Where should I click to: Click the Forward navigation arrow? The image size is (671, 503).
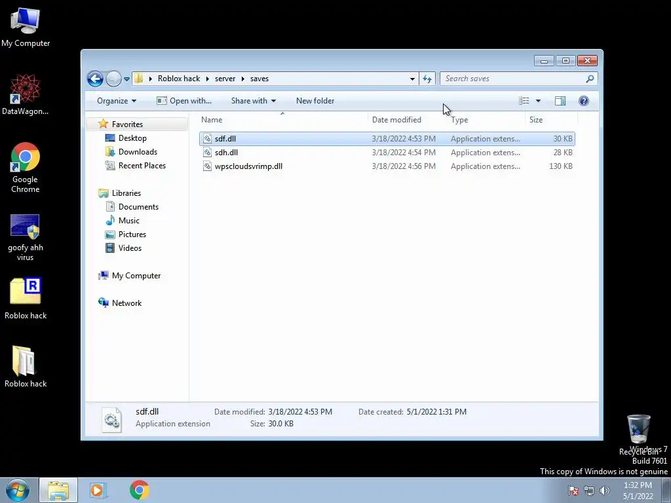click(113, 79)
